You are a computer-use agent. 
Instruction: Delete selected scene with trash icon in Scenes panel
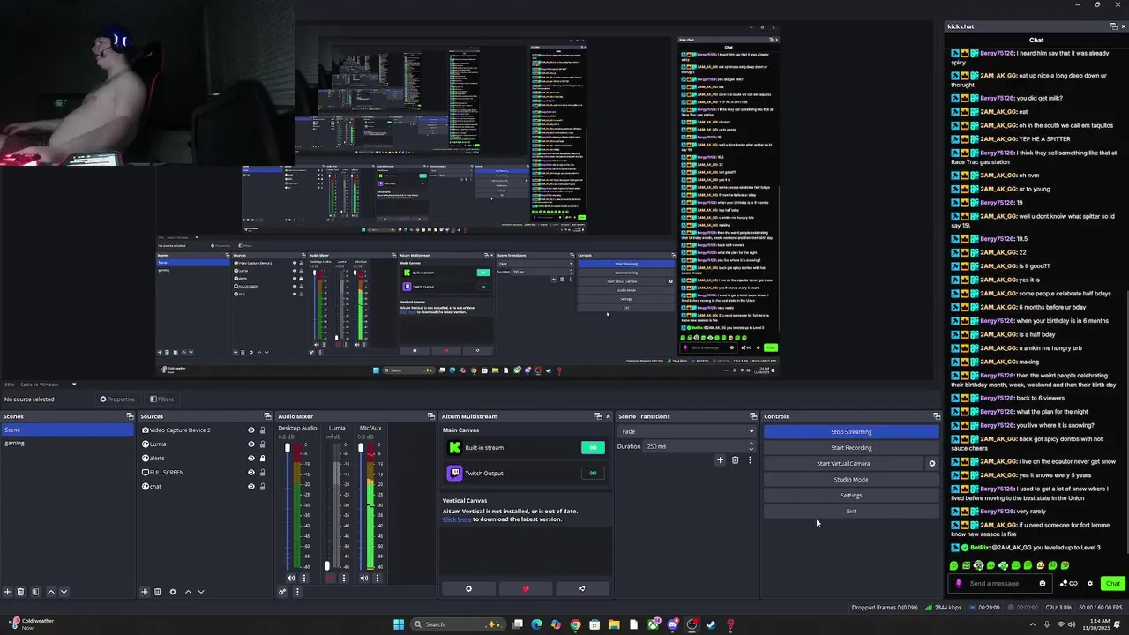pyautogui.click(x=20, y=592)
